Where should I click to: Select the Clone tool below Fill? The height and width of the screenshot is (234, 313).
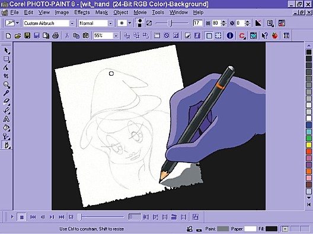click(x=7, y=136)
